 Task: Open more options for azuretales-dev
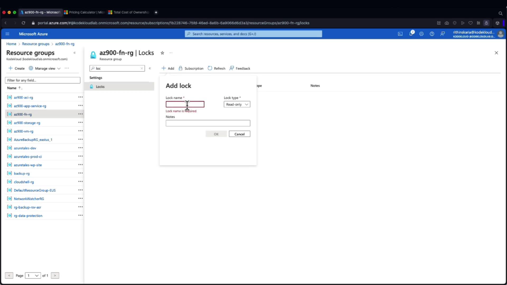pos(80,148)
